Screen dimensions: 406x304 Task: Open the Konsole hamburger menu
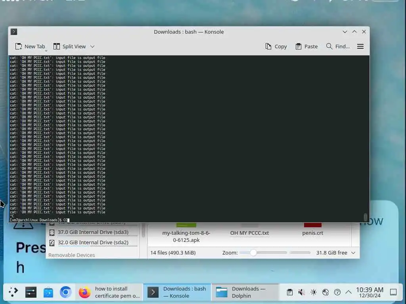[360, 47]
